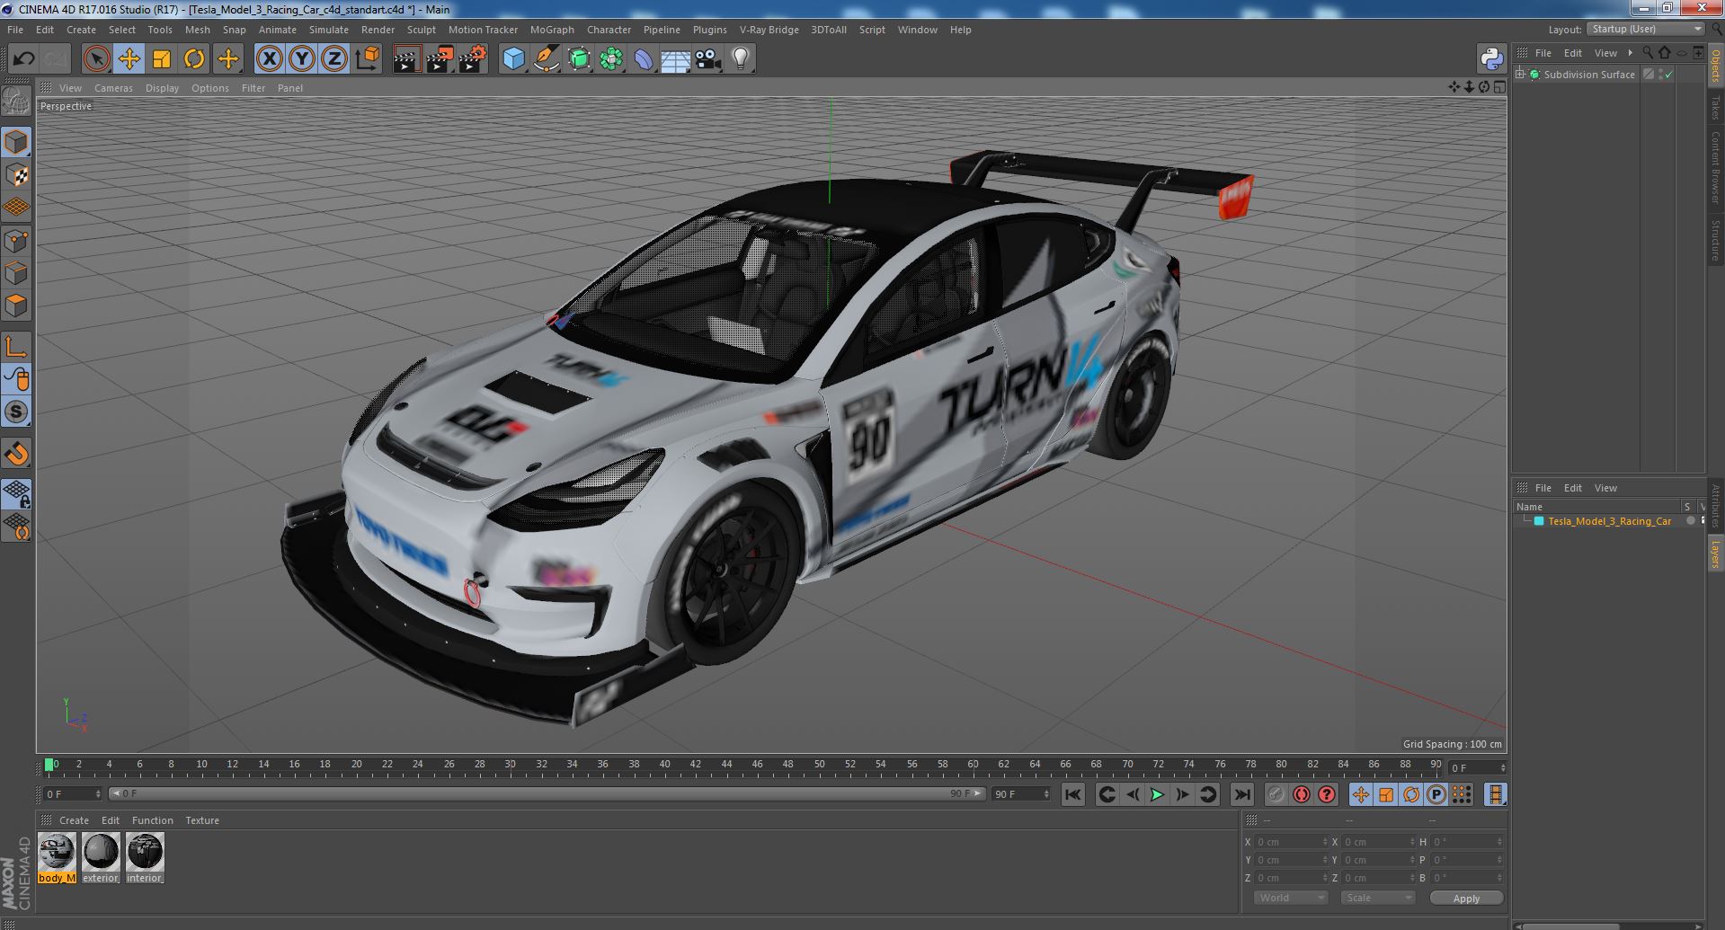The width and height of the screenshot is (1725, 930).
Task: Open material manager Texture menu
Action: (202, 820)
